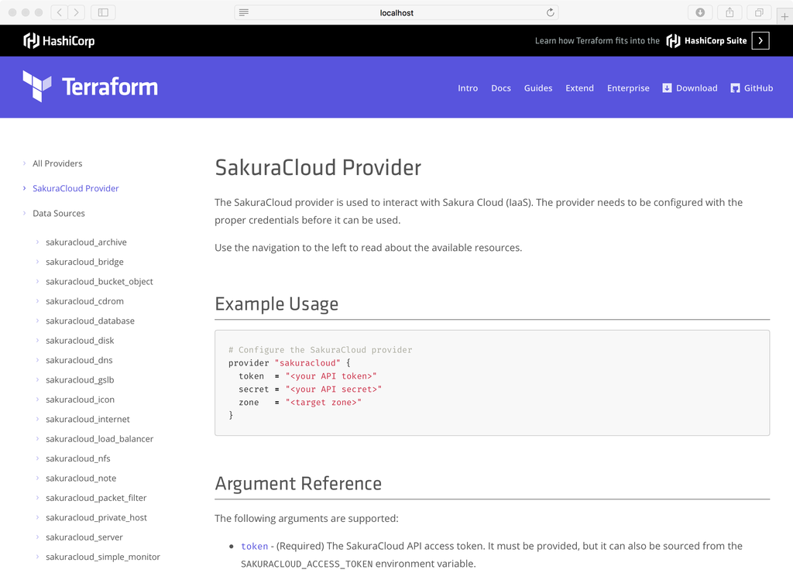This screenshot has height=573, width=793.
Task: Expand chevron beside sakuracloud_cdrom
Action: click(x=37, y=301)
